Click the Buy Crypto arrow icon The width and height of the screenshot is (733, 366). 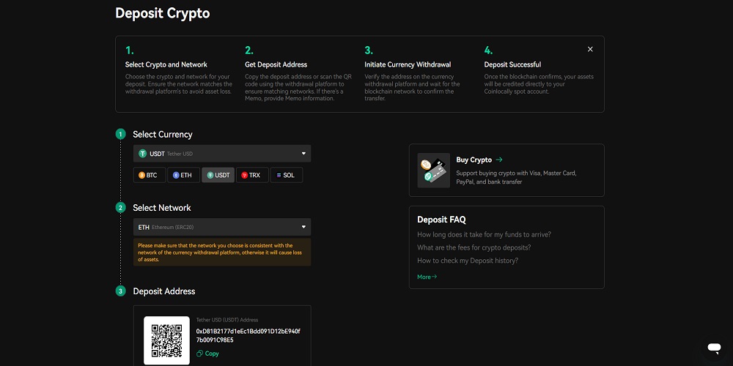[498, 160]
